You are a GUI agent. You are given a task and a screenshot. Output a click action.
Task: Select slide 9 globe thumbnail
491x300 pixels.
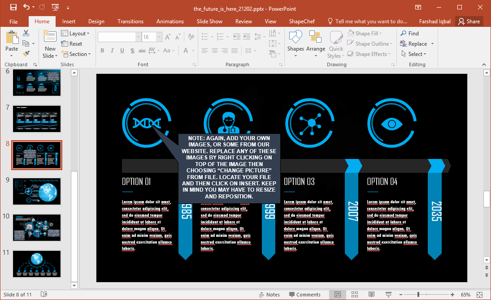37,192
